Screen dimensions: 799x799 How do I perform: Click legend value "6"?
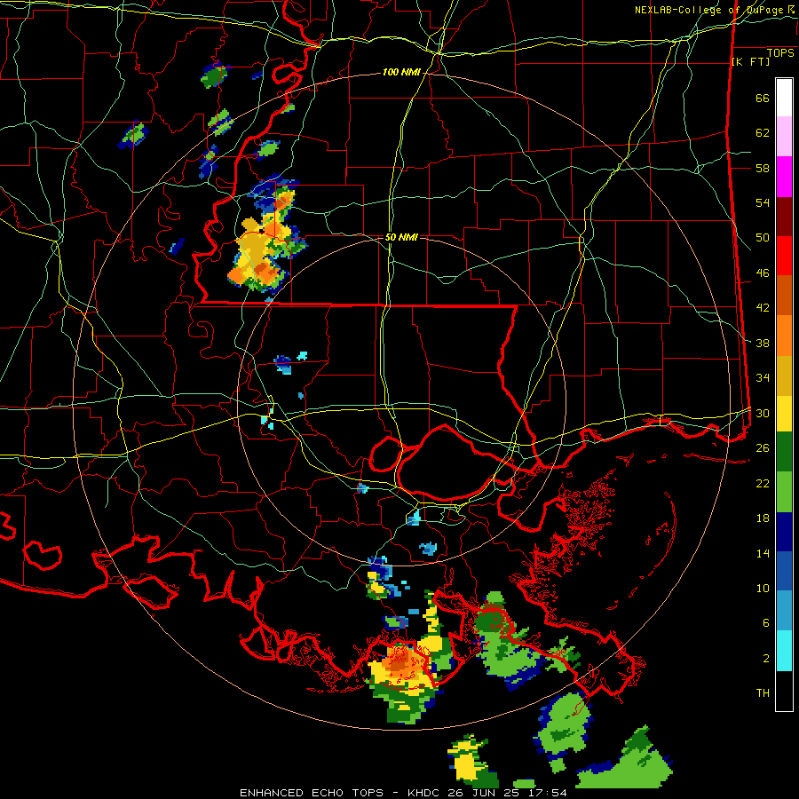(766, 623)
